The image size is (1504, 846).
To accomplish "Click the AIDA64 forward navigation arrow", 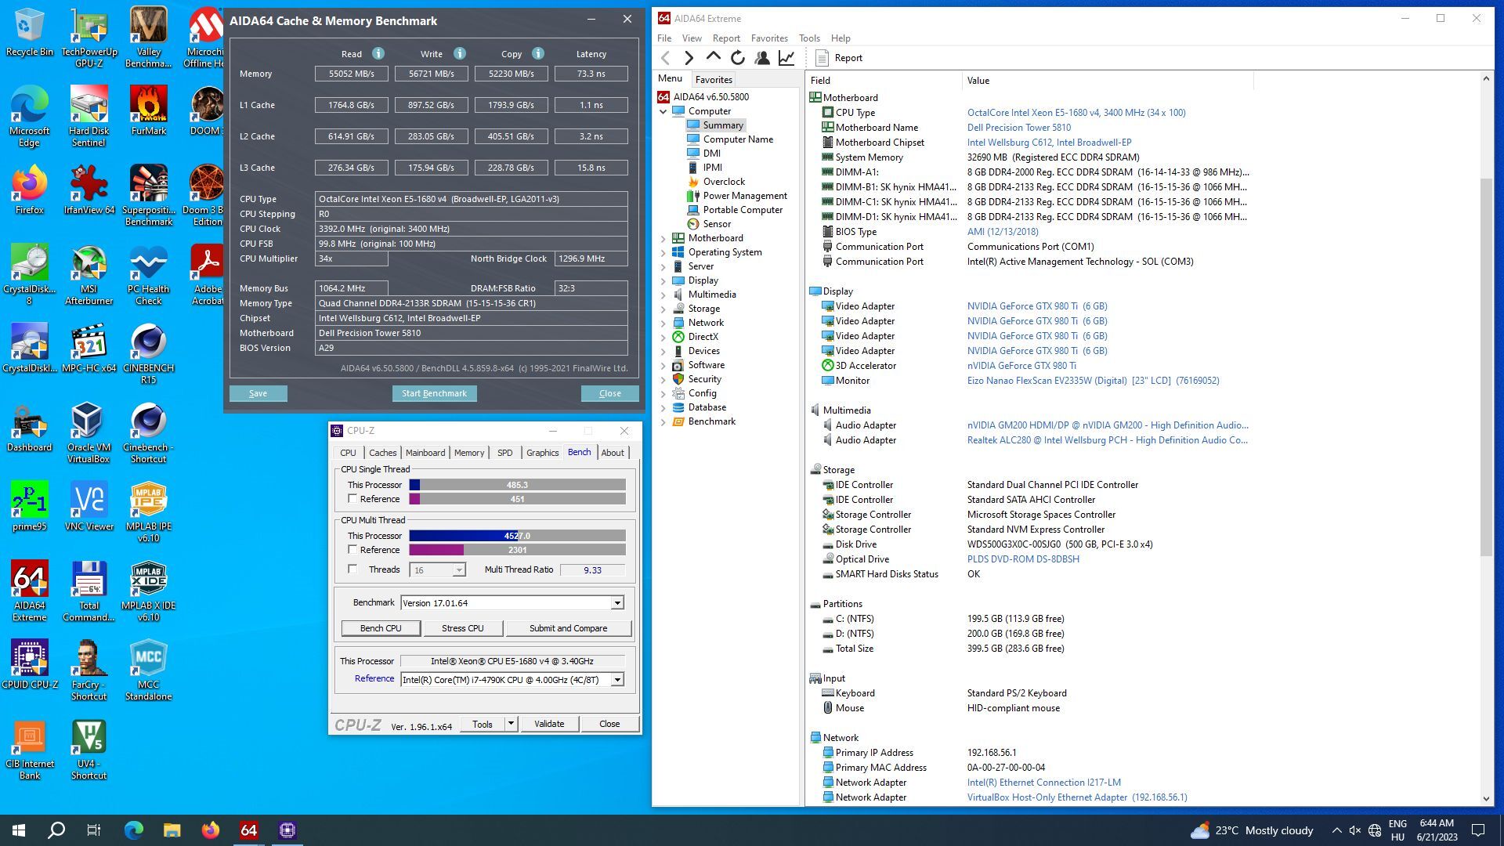I will (x=689, y=58).
